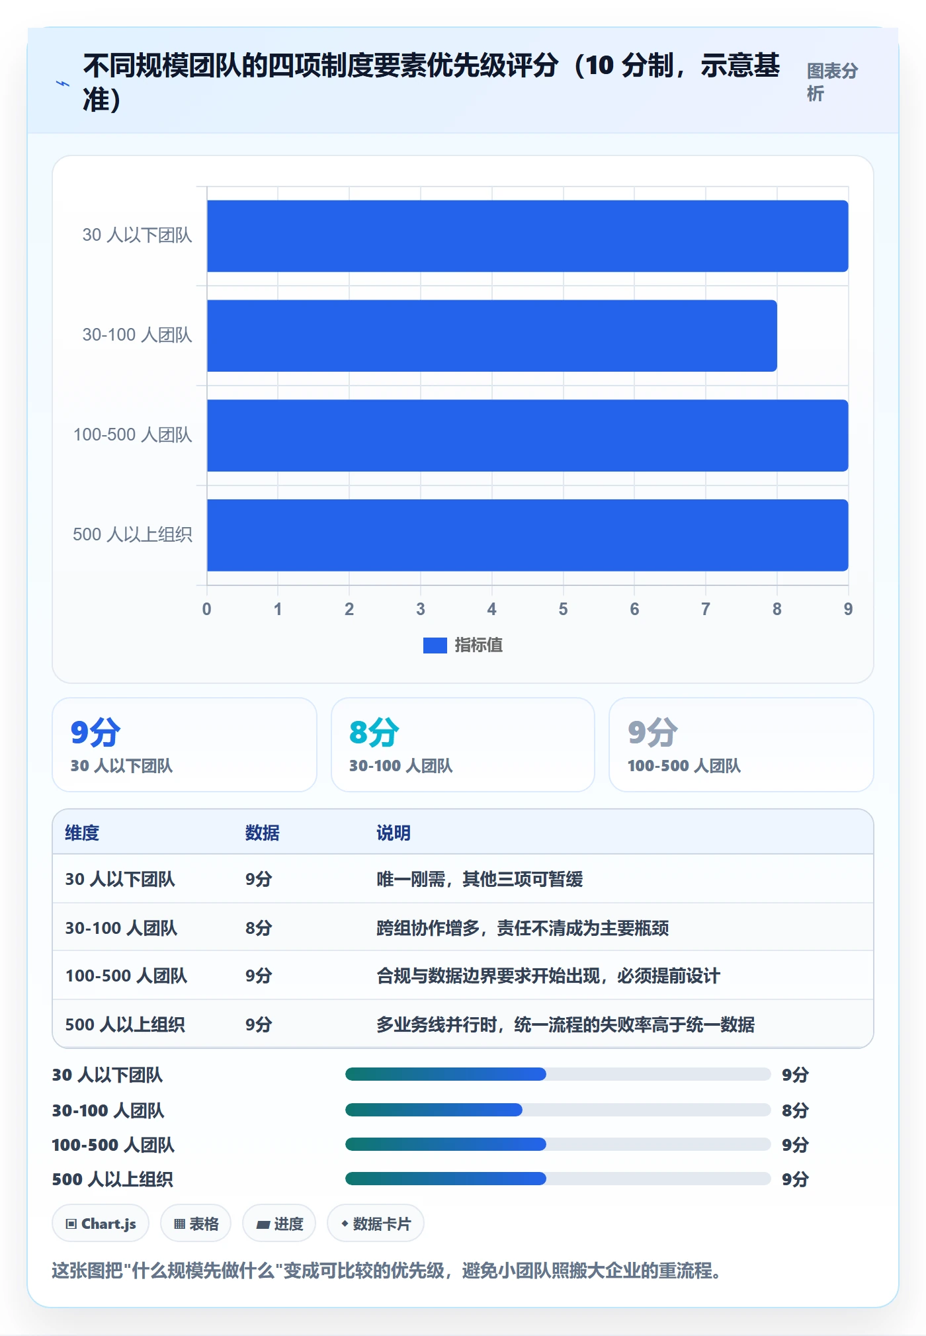This screenshot has width=926, height=1336.
Task: Click the footer summary sentence
Action: 390,1271
